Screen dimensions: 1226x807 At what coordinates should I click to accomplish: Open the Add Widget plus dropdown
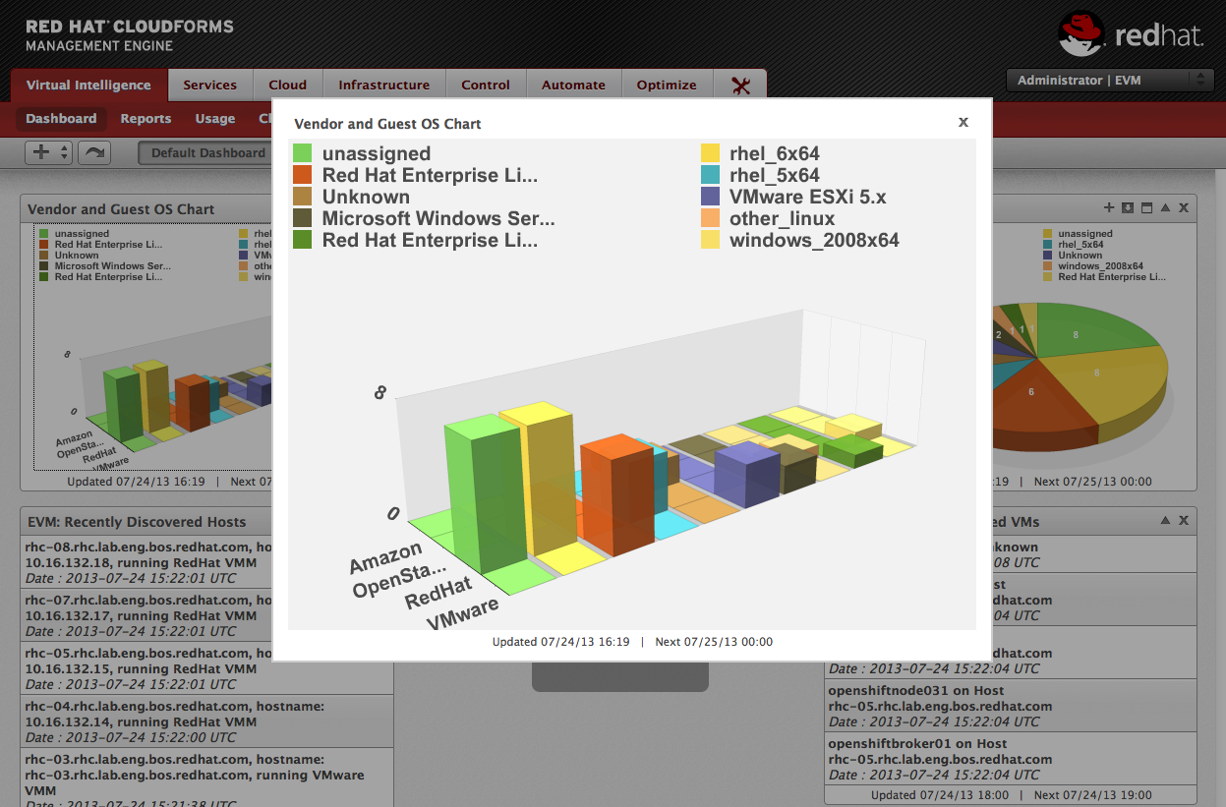[49, 152]
